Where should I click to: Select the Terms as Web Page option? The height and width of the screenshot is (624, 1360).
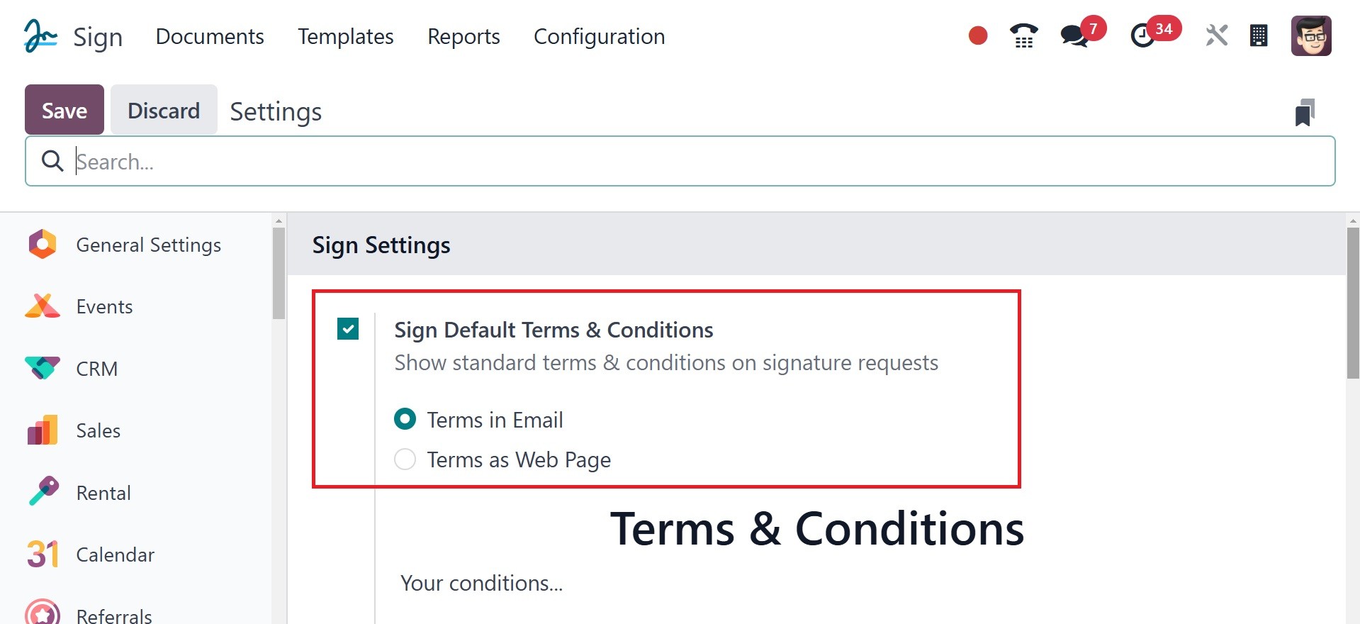[405, 459]
